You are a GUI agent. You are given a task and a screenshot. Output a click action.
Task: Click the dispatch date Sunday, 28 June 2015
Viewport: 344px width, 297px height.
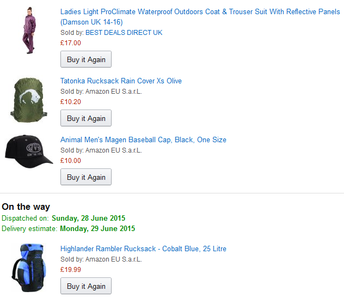click(x=88, y=219)
